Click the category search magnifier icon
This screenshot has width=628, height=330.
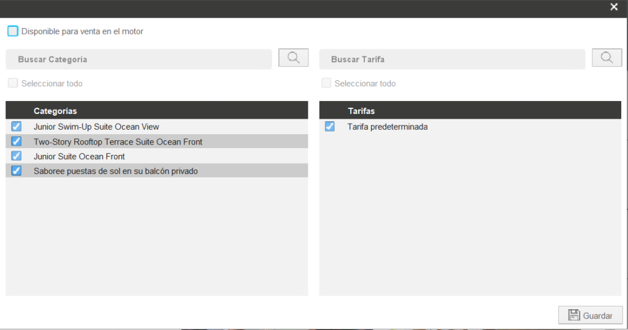click(x=293, y=58)
